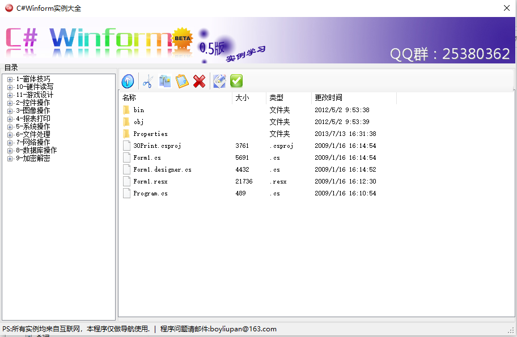
Task: Select the 11-游戏设计 tree label
Action: point(35,95)
